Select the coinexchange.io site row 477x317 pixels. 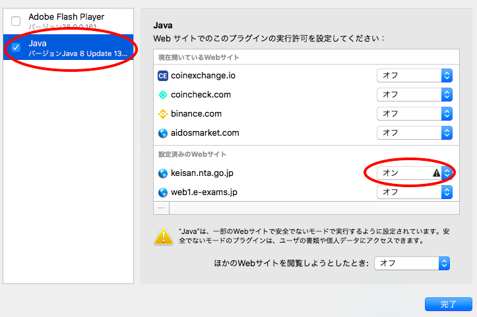[306, 75]
